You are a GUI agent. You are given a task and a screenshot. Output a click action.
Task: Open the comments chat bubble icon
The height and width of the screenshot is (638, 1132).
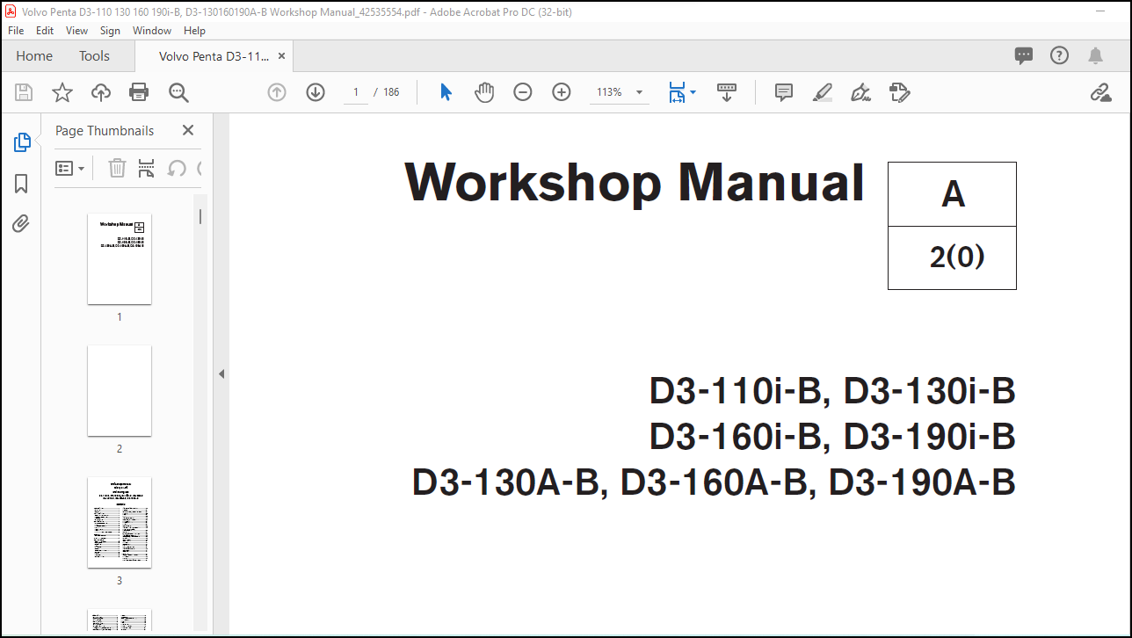coord(1024,55)
